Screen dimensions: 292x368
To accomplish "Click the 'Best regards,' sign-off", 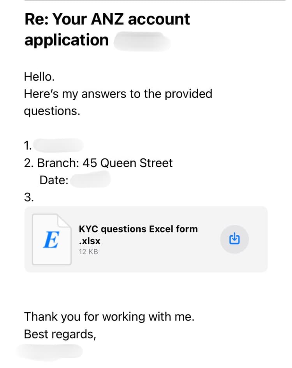I will click(60, 334).
